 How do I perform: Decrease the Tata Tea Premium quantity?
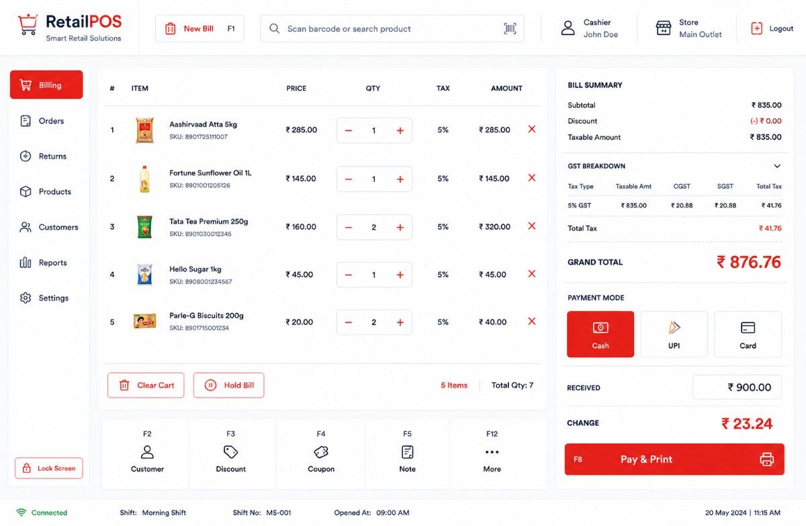coord(349,228)
